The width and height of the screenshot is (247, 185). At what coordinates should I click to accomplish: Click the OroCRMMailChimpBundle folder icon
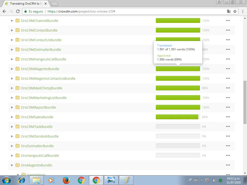pyautogui.click(x=17, y=88)
